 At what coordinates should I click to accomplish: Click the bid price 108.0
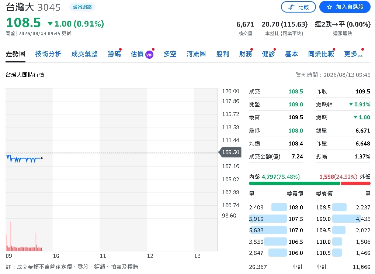pyautogui.click(x=296, y=208)
